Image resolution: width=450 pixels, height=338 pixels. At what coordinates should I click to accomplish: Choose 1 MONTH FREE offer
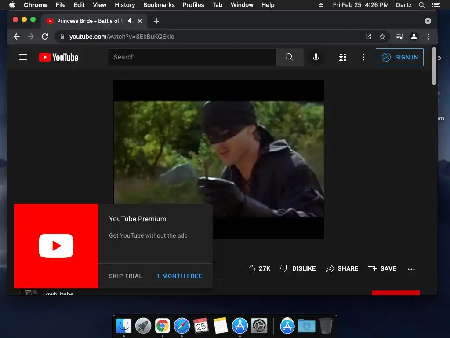pos(179,276)
